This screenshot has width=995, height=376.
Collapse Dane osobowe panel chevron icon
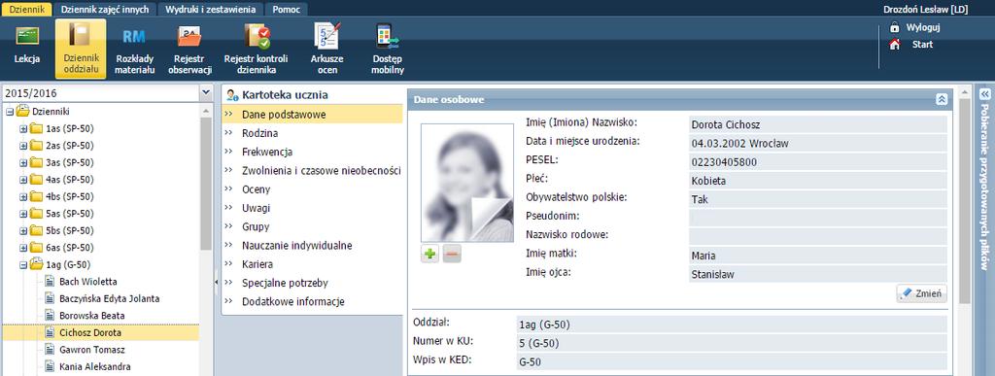[x=942, y=99]
